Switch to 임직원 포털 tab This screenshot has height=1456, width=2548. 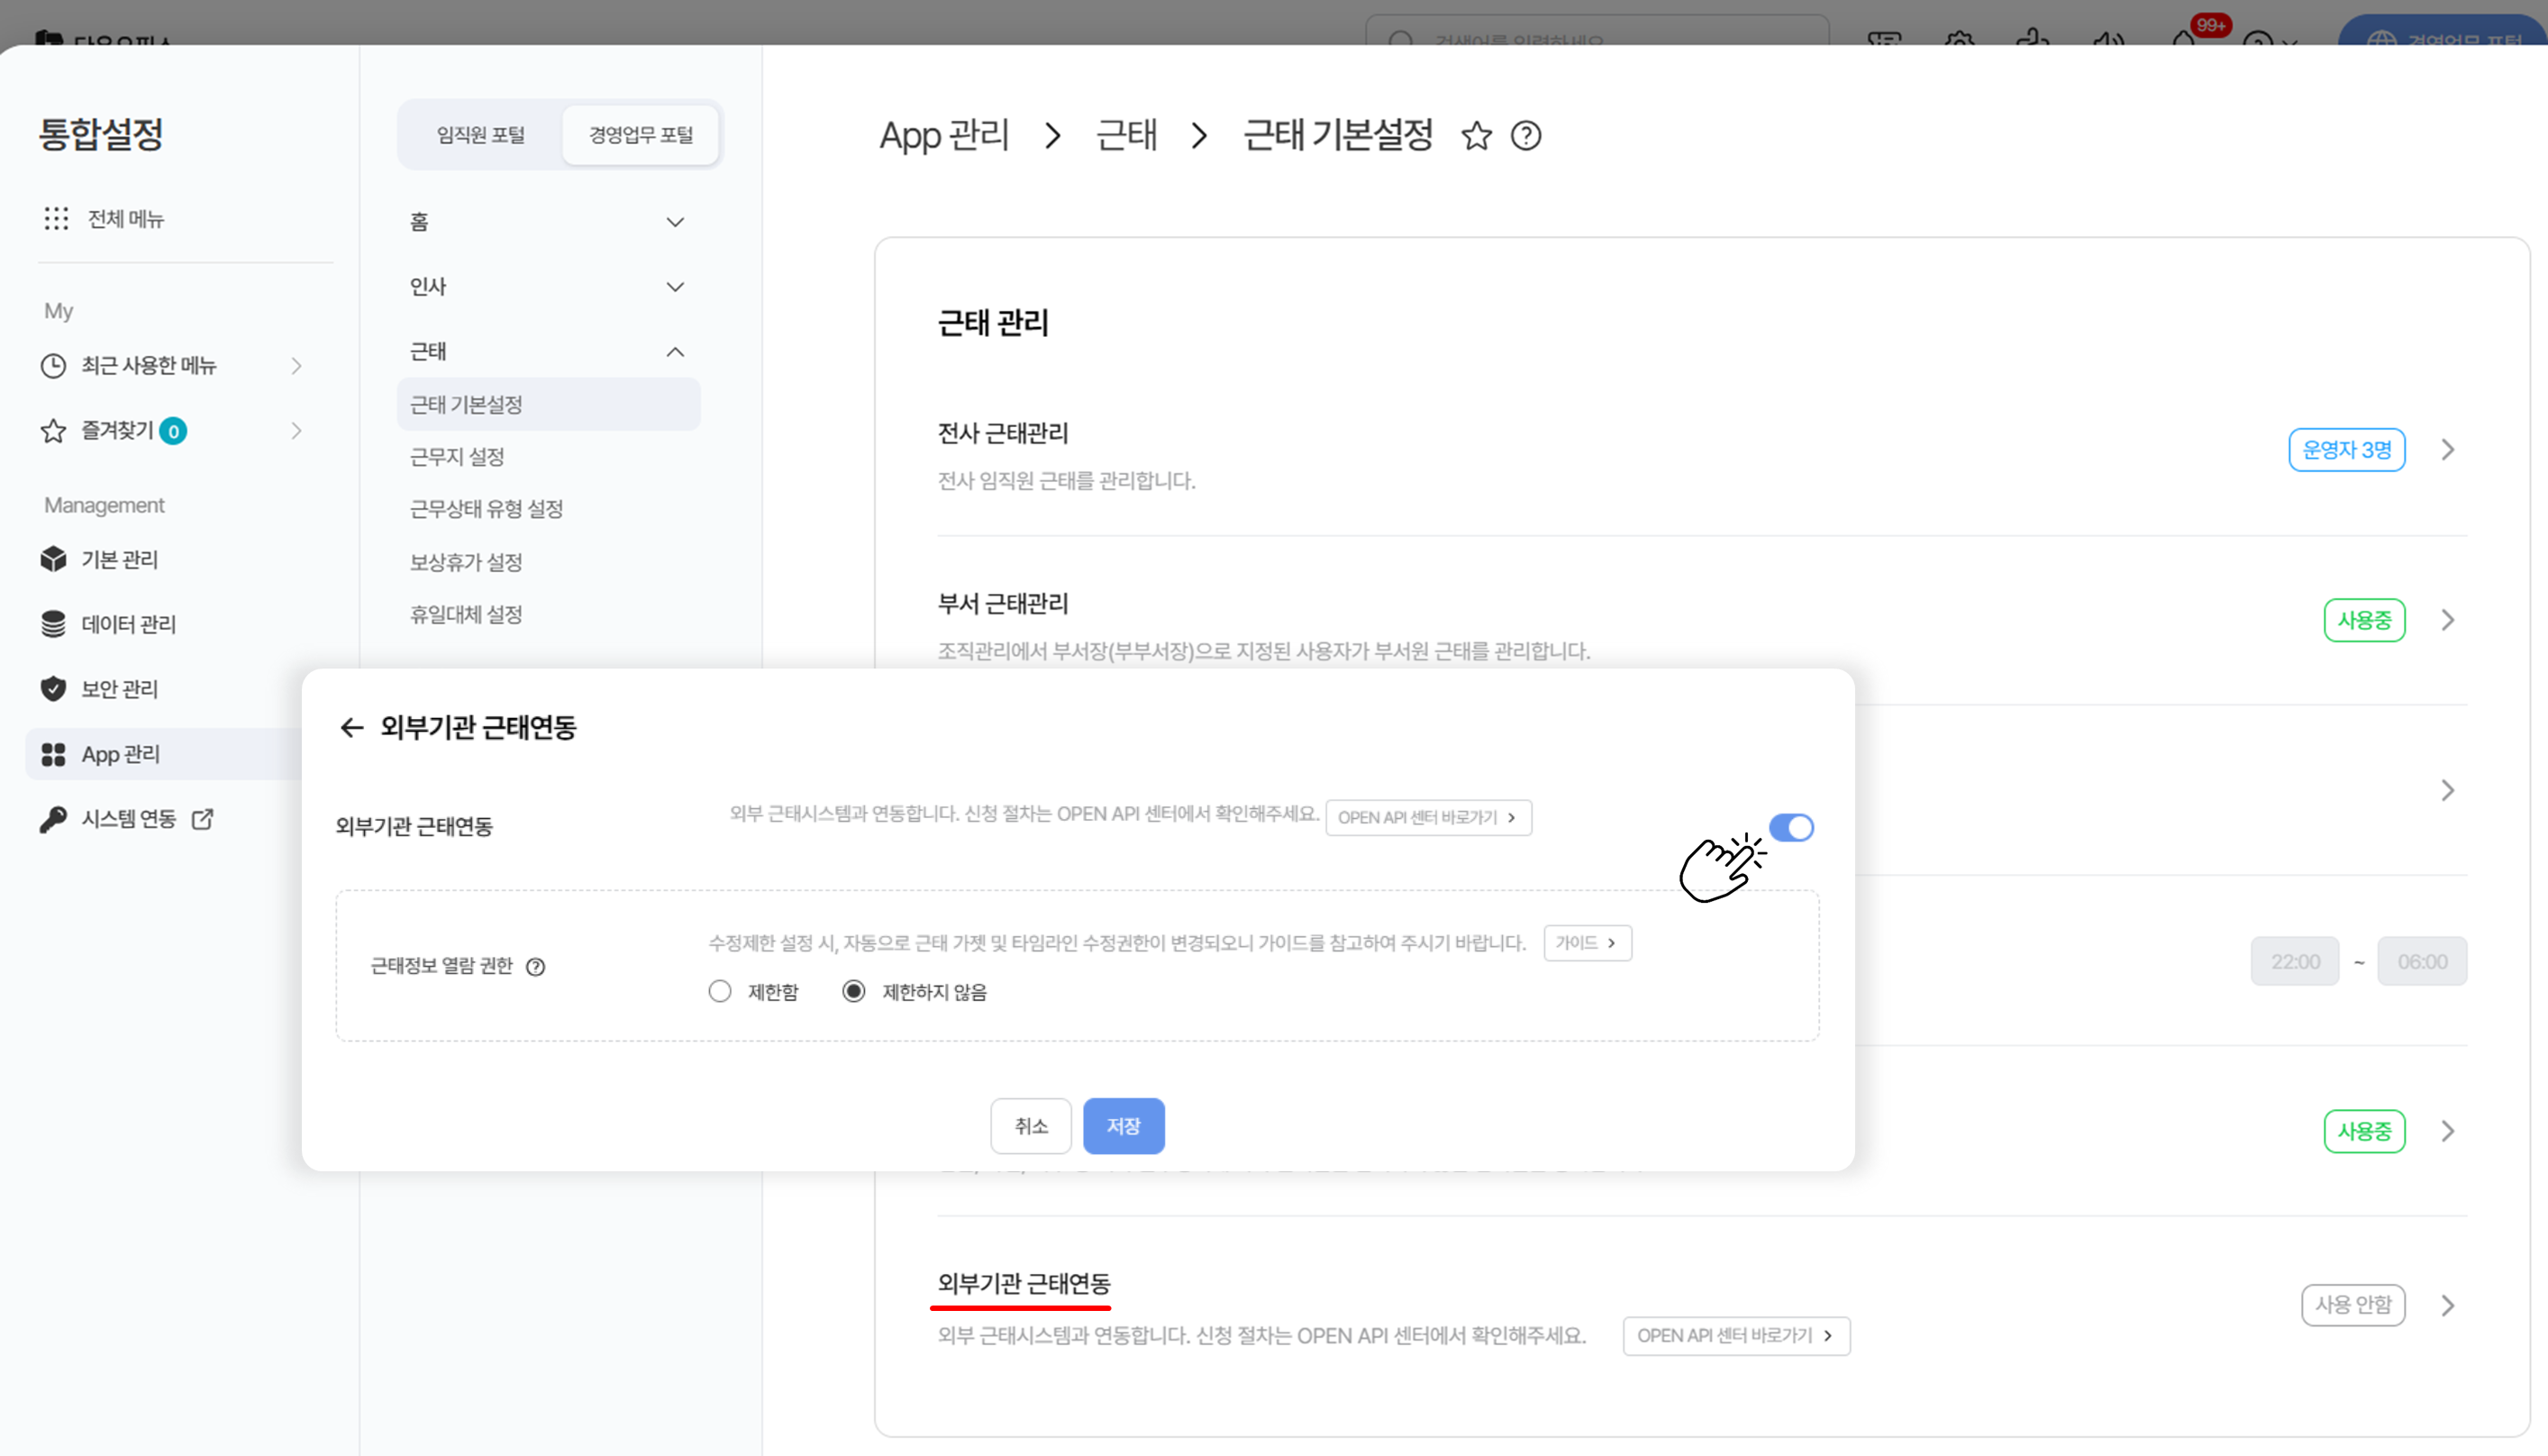coord(481,134)
